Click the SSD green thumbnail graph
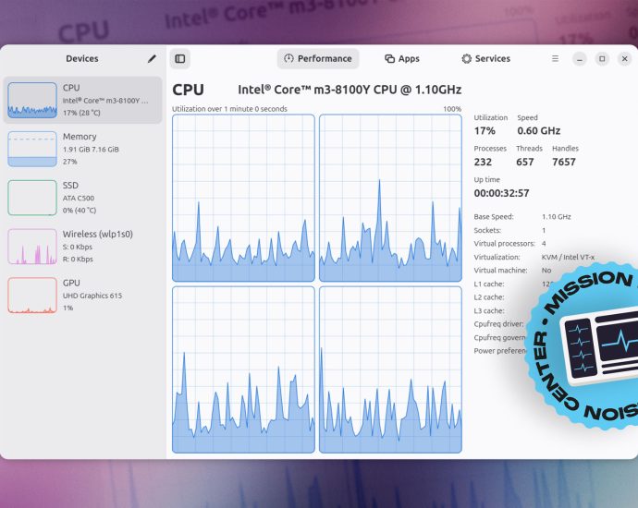Image resolution: width=638 pixels, height=508 pixels. click(32, 198)
